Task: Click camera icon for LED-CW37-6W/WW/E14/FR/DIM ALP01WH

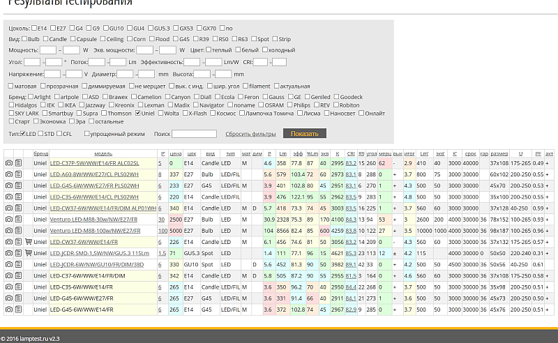Action: [x=9, y=208]
